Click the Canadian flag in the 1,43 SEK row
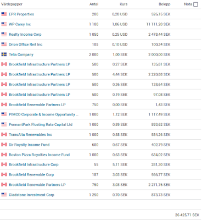This screenshot has width=202, height=220. 4,105
